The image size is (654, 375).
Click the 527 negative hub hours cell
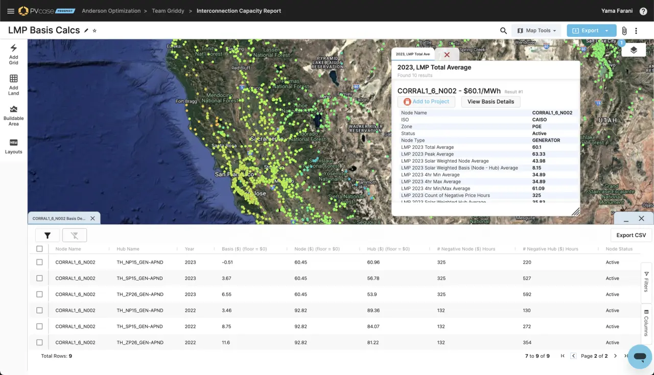pos(527,278)
